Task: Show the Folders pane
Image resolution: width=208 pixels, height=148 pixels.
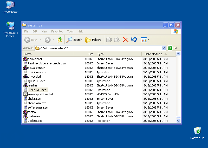Action: point(93,40)
